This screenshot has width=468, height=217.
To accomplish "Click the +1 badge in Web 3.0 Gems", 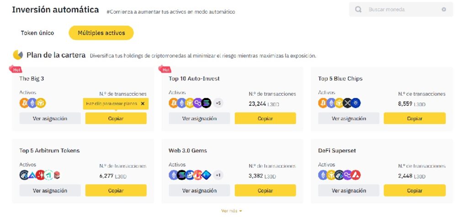I will point(218,175).
